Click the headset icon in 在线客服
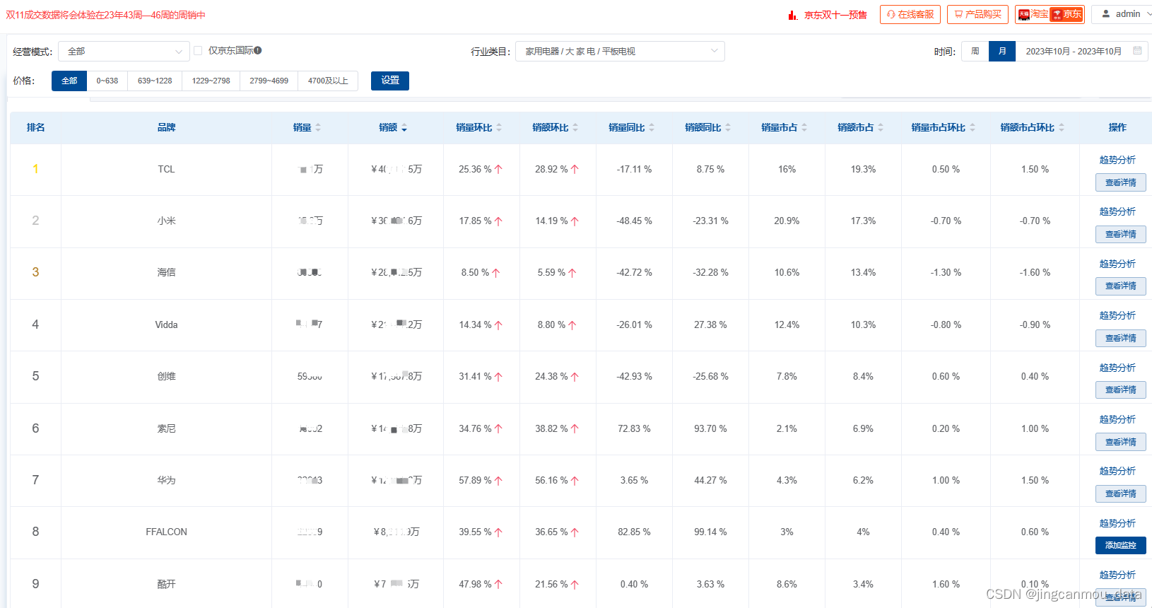Viewport: 1152px width, 608px height. (891, 14)
